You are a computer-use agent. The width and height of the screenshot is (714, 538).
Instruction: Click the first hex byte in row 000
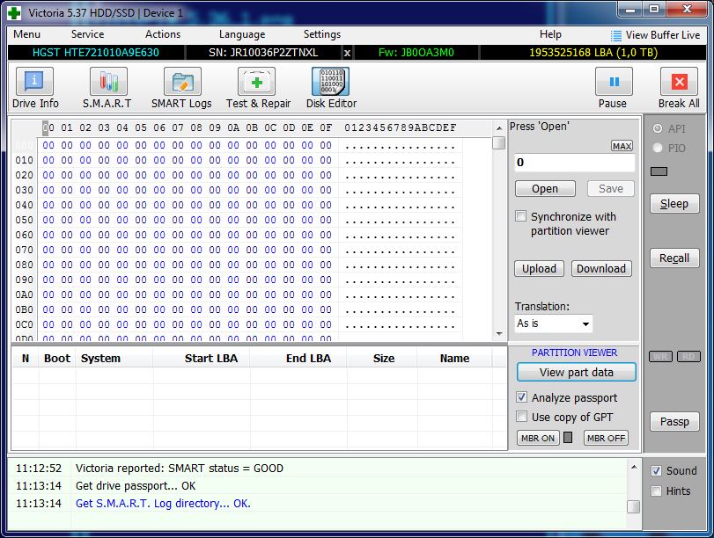coord(48,145)
